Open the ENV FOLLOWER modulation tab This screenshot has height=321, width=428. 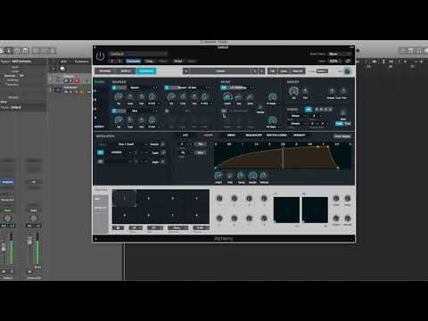click(276, 136)
